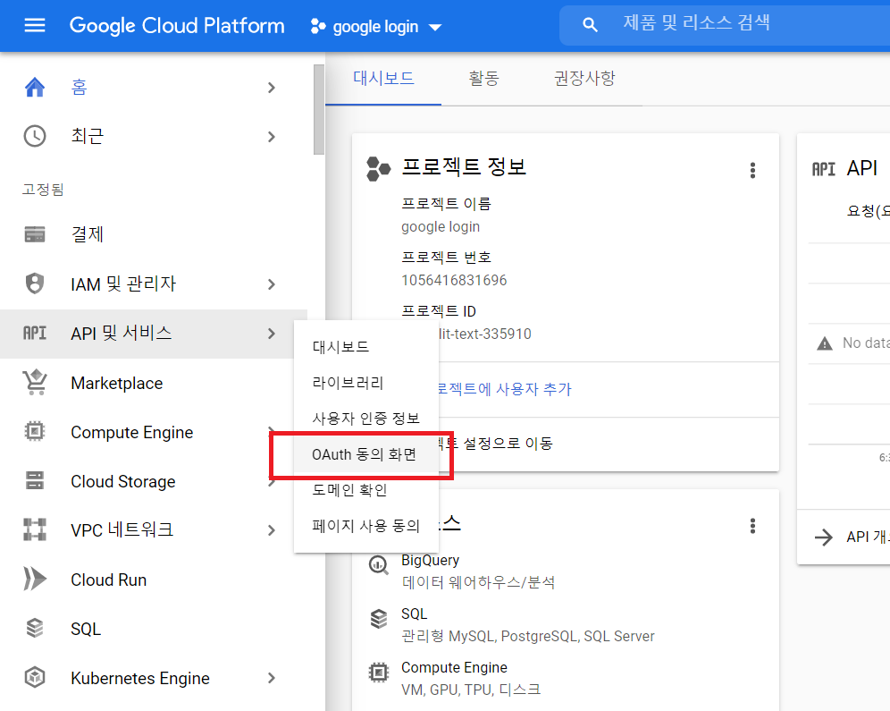Expand the Kubernetes Engine submenu chevron

click(x=272, y=678)
